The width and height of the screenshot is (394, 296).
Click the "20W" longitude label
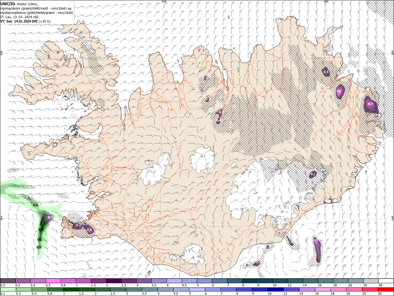pos(164,2)
